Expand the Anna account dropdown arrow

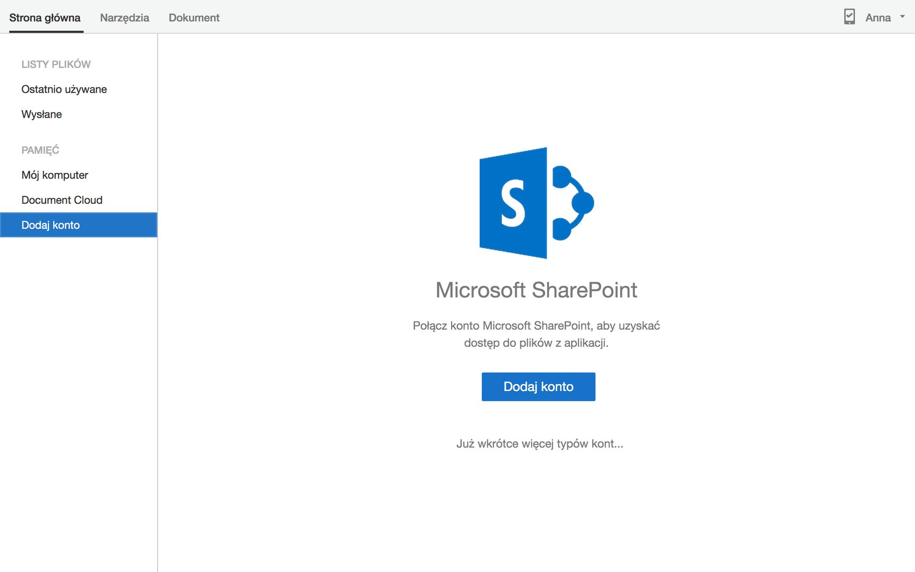coord(902,16)
